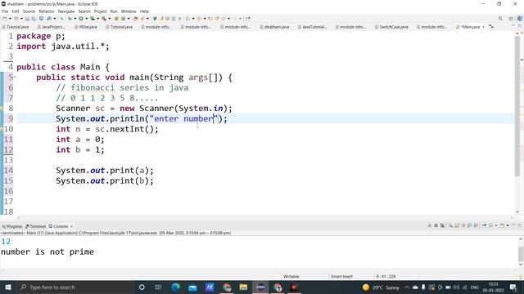This screenshot has height=294, width=524.
Task: Click Remove All Terminated Launches icon
Action: click(x=442, y=225)
